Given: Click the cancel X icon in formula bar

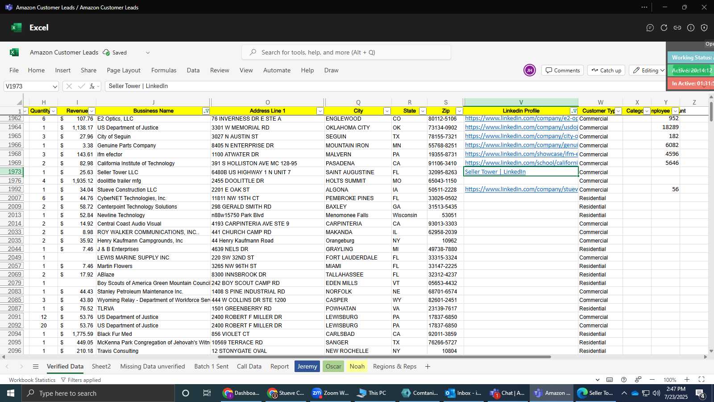Looking at the screenshot, I should (x=69, y=86).
